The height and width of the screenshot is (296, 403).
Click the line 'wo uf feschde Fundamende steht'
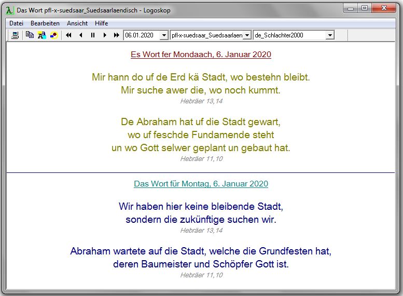point(201,135)
